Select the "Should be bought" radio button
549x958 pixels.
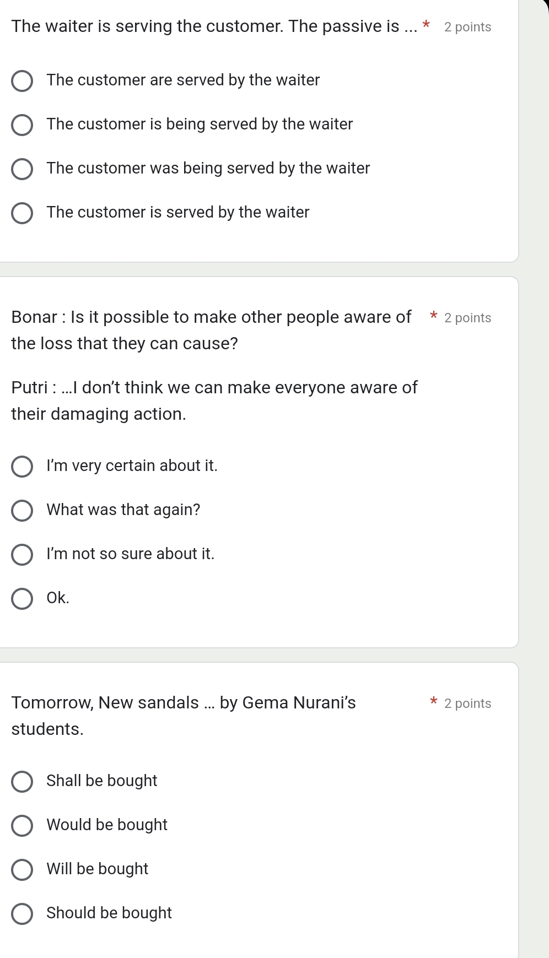22,913
